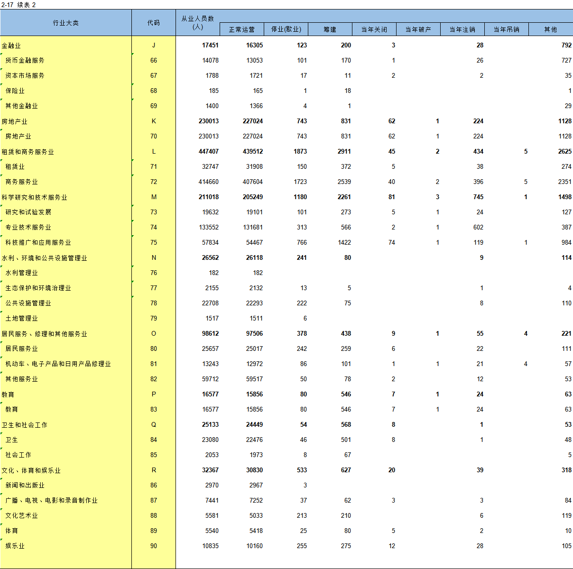
Task: Click code cell 90
Action: coord(154,546)
